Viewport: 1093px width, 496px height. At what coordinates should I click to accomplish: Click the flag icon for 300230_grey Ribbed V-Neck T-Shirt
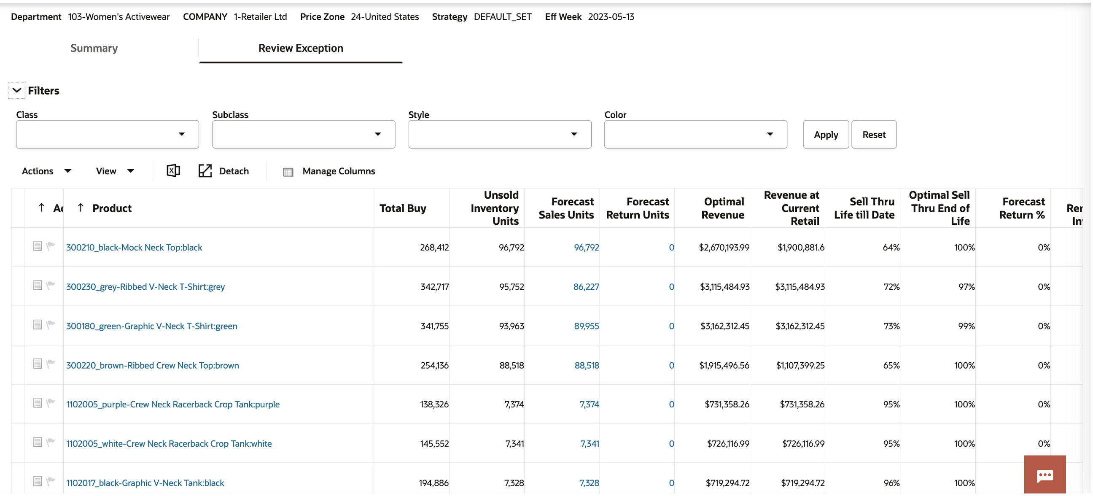[51, 286]
